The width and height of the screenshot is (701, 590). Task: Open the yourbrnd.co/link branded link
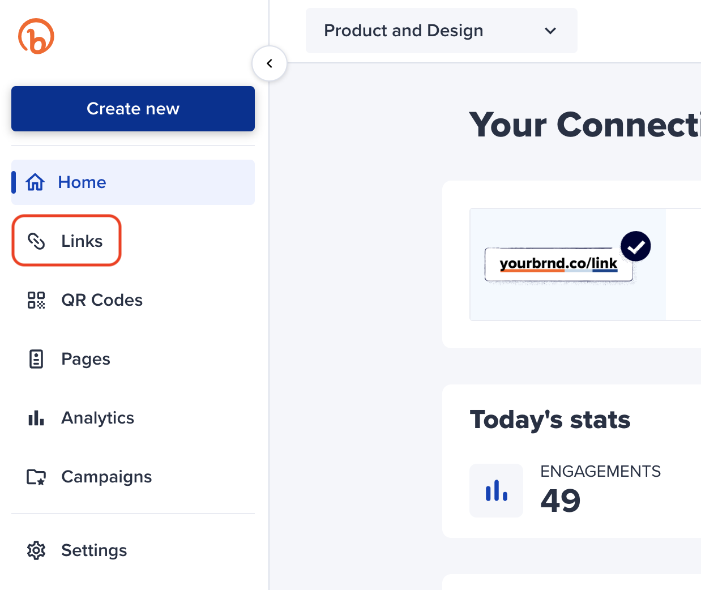point(558,264)
